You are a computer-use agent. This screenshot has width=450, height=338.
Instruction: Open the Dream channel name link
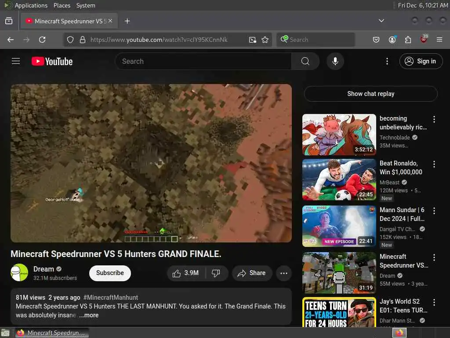pos(44,269)
